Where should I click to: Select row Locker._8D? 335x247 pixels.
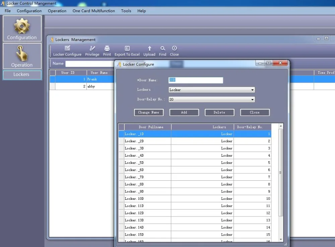point(195,184)
